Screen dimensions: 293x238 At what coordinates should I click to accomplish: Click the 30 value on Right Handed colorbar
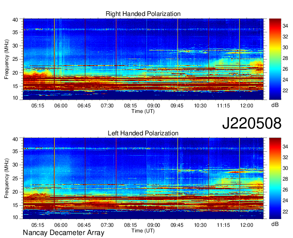(285, 47)
